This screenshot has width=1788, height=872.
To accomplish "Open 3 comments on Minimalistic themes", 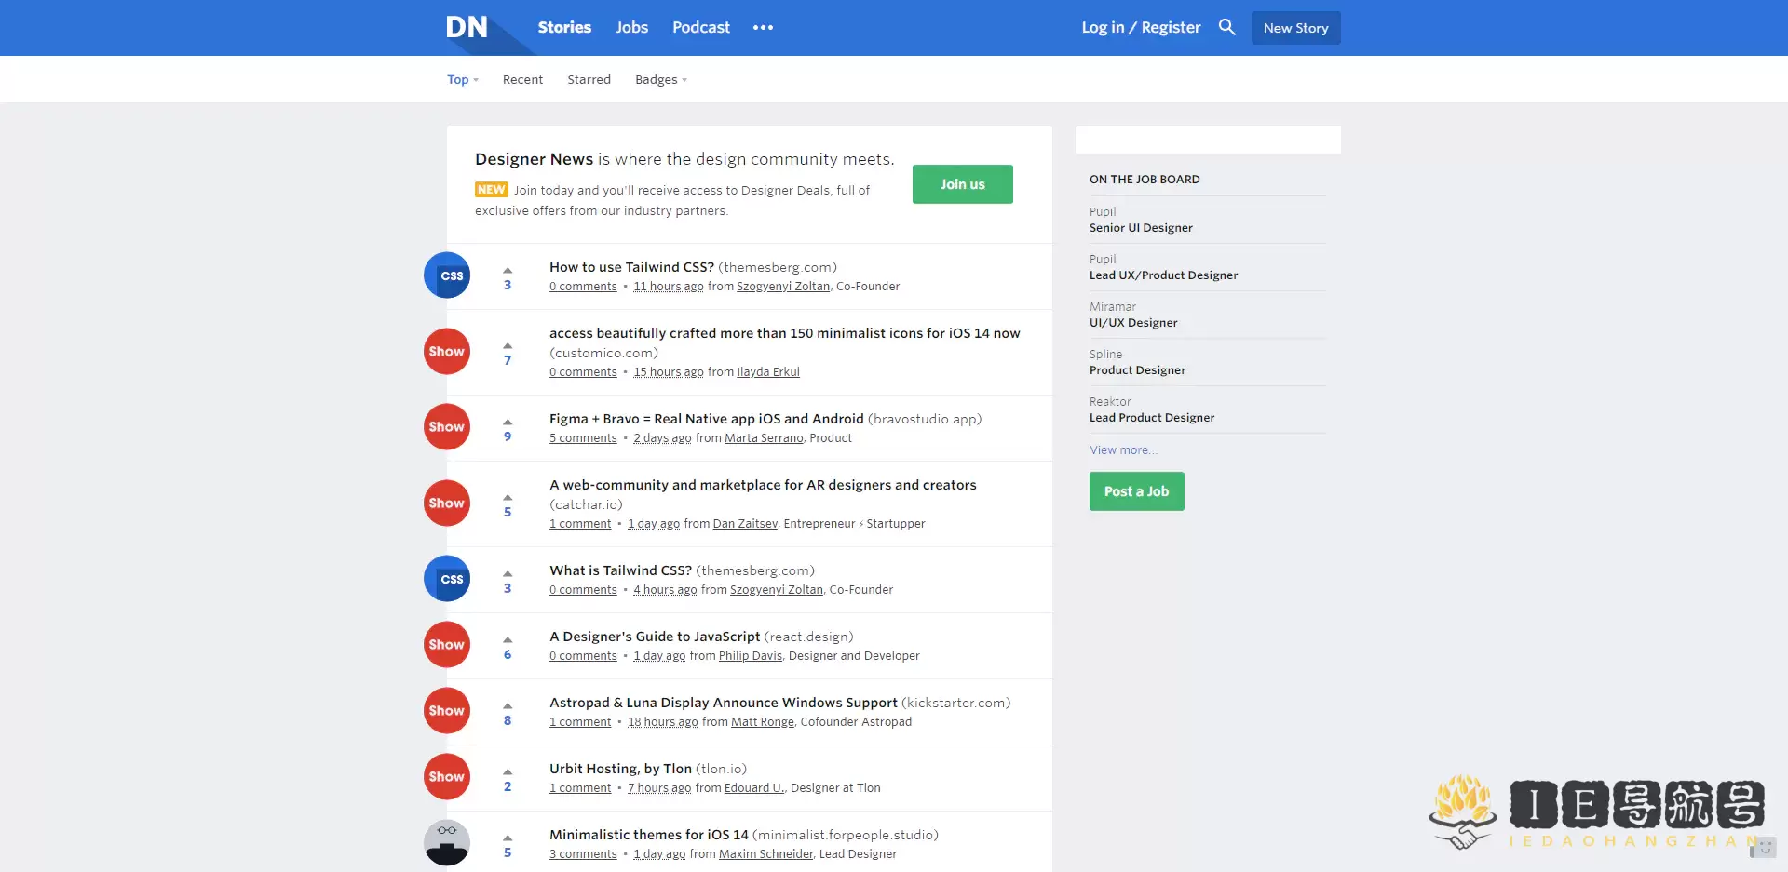I will 583,854.
